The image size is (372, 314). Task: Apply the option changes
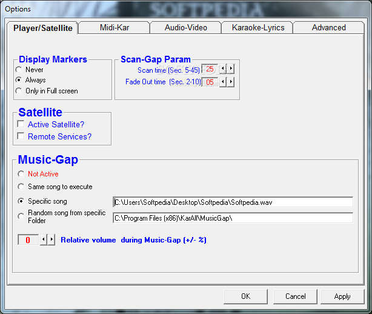(342, 296)
